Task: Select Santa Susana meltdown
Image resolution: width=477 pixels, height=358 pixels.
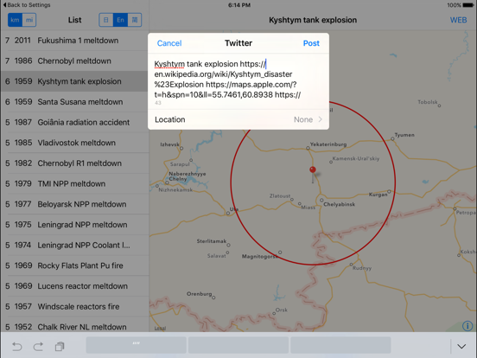Action: coord(74,102)
